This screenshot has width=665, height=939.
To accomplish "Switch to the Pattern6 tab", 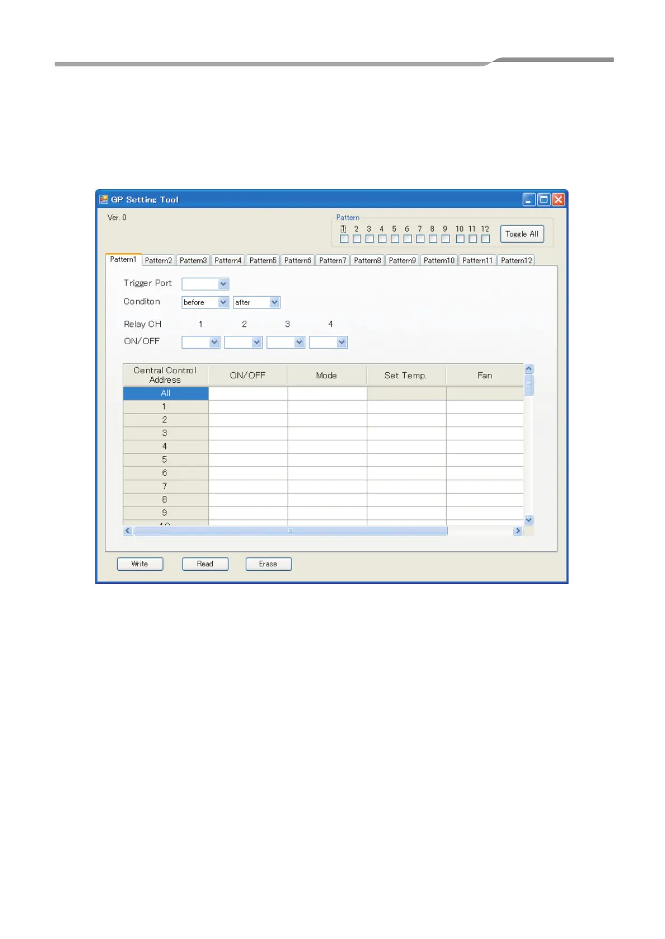I will tap(298, 261).
